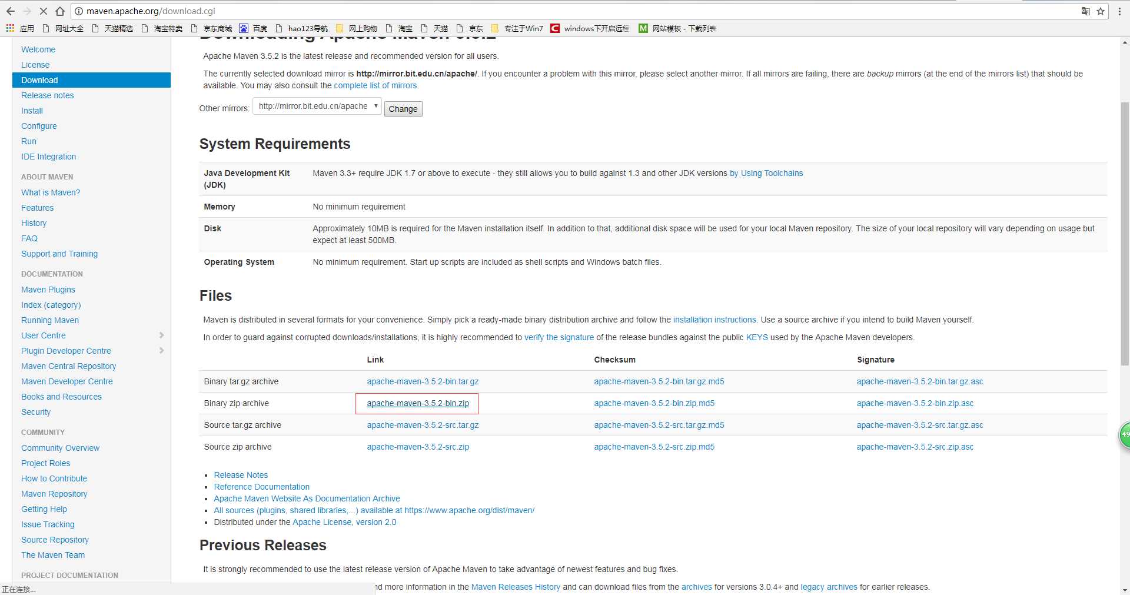Open Maven Releases History link

click(x=516, y=587)
